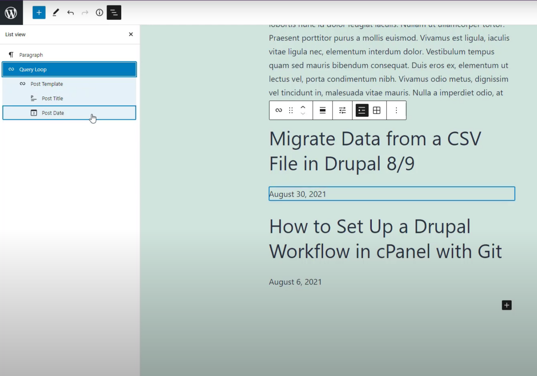Open the alignment option in block toolbar
Viewport: 537px width, 376px height.
coord(323,110)
